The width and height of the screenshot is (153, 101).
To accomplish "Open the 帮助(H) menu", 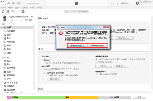I will pos(40,8).
